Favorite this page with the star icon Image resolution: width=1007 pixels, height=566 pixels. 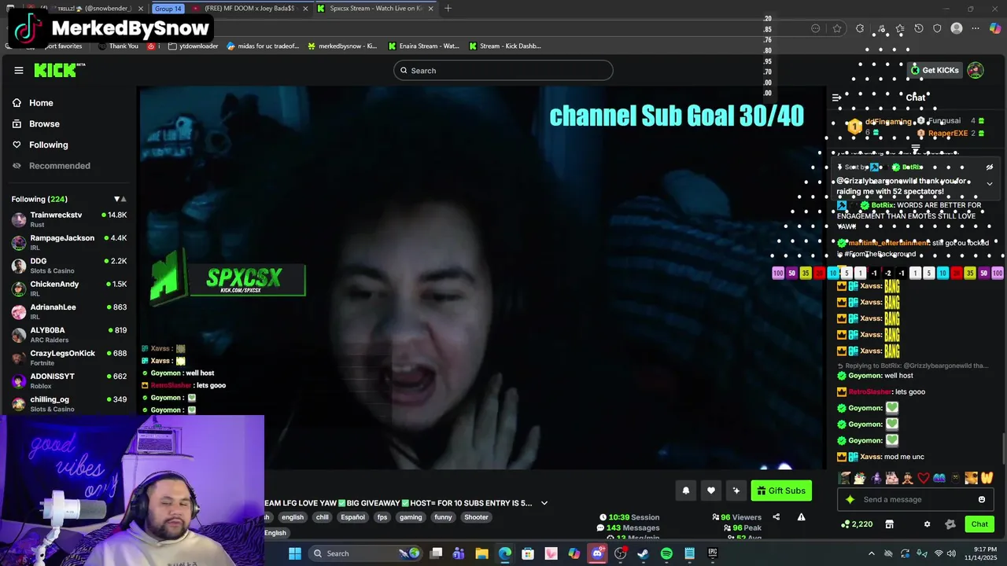pyautogui.click(x=837, y=29)
